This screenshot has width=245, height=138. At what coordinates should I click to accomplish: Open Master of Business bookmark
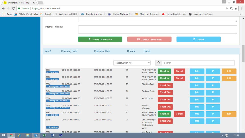tap(147, 14)
